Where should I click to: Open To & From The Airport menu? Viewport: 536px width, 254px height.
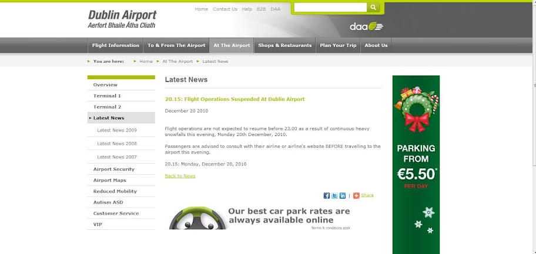click(176, 45)
